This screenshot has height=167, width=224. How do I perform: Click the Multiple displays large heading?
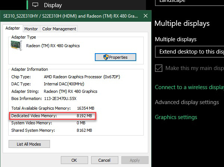(x=182, y=24)
